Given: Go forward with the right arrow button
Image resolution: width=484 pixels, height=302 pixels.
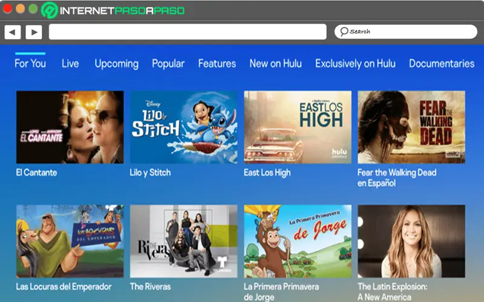Looking at the screenshot, I should click(x=34, y=32).
